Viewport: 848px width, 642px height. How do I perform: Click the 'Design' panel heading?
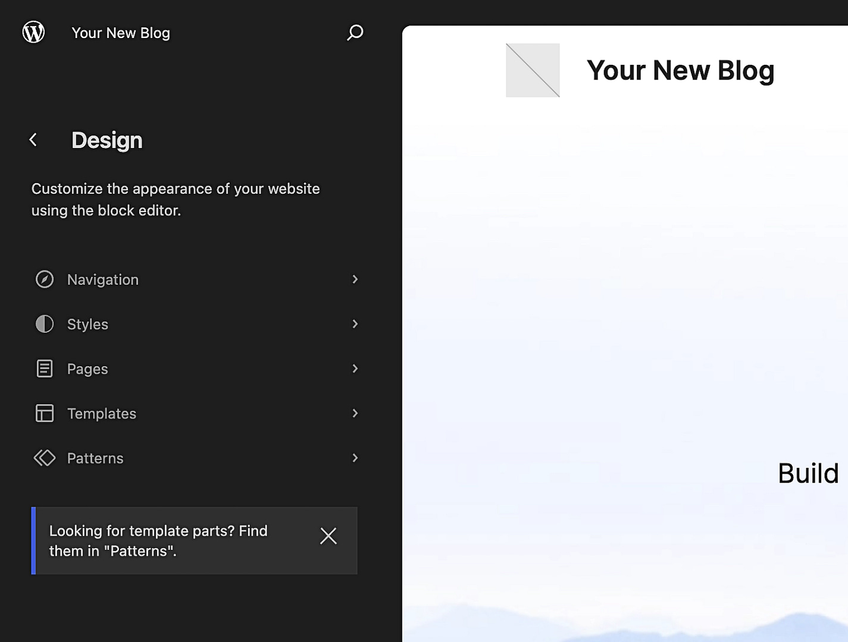tap(107, 140)
